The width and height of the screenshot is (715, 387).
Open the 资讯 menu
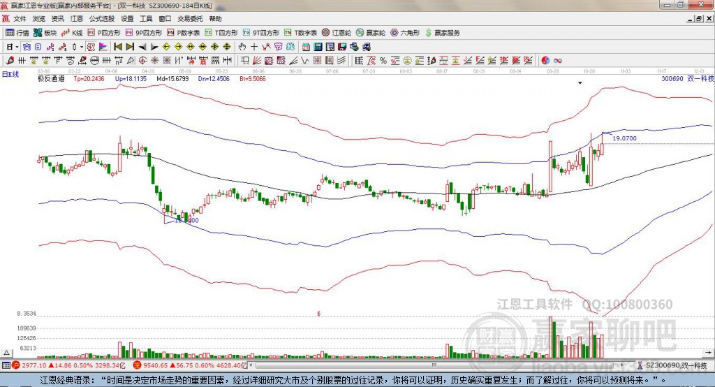point(57,19)
